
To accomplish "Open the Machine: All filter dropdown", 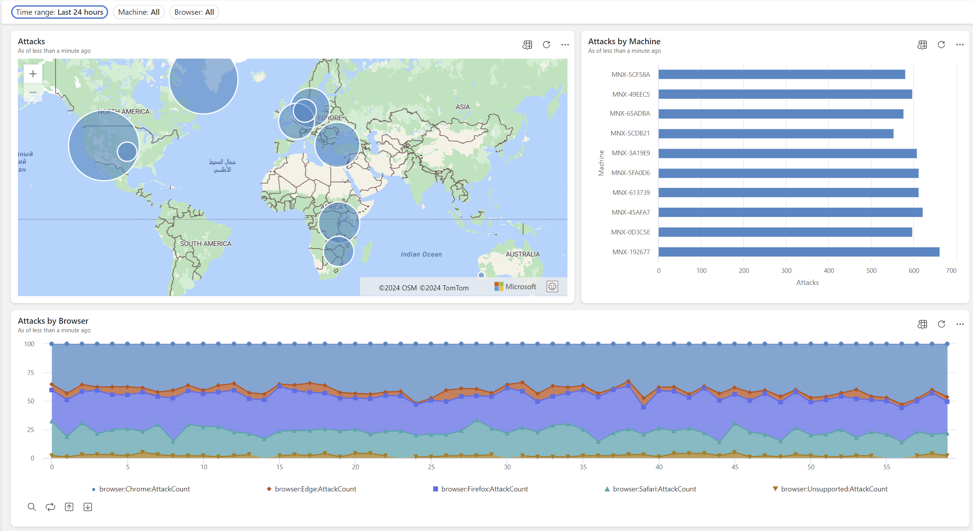I will coord(139,12).
